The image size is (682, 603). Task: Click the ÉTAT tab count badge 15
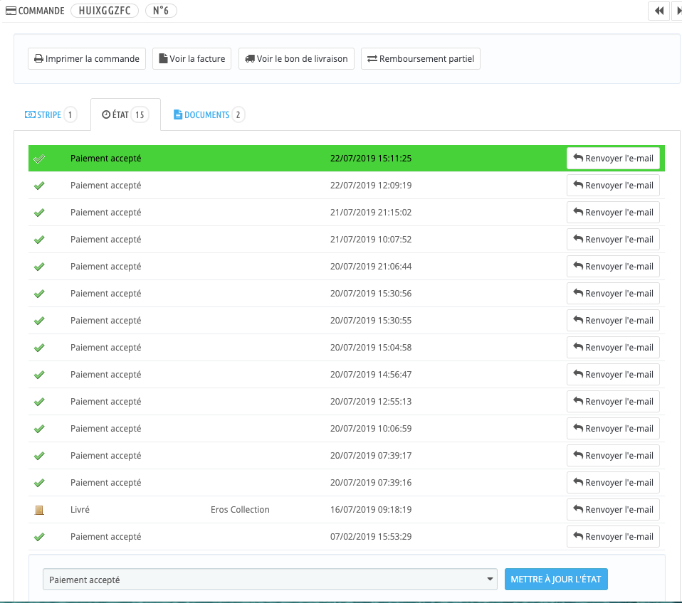pos(140,114)
